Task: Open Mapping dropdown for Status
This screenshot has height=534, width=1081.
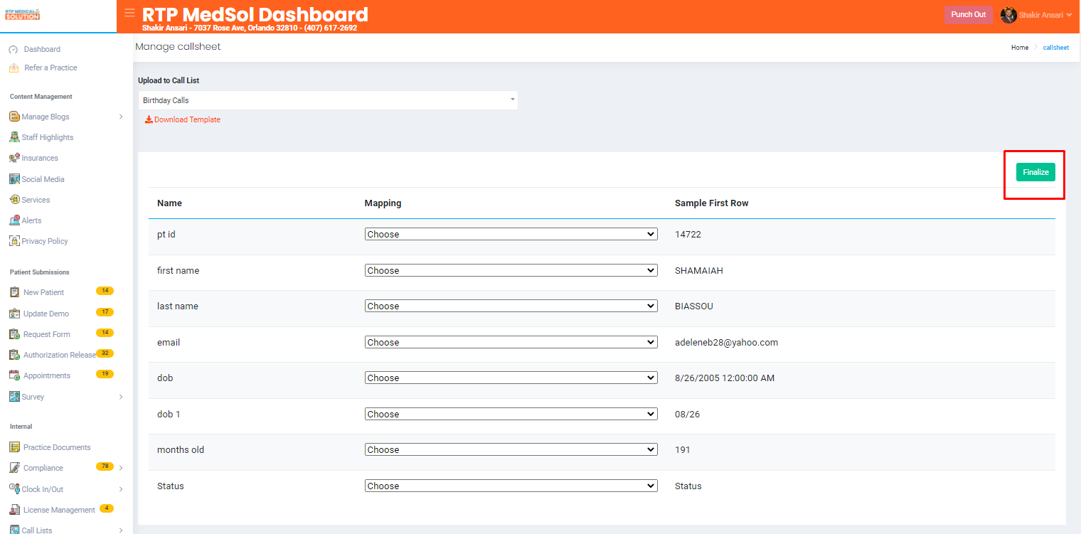Action: [x=511, y=486]
